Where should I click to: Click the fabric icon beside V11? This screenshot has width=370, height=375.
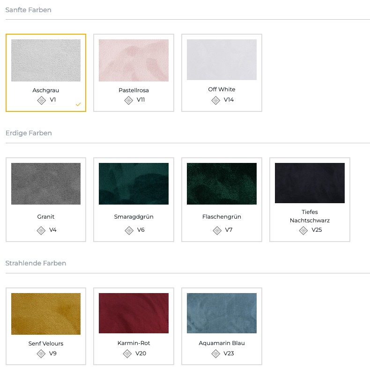coord(128,100)
